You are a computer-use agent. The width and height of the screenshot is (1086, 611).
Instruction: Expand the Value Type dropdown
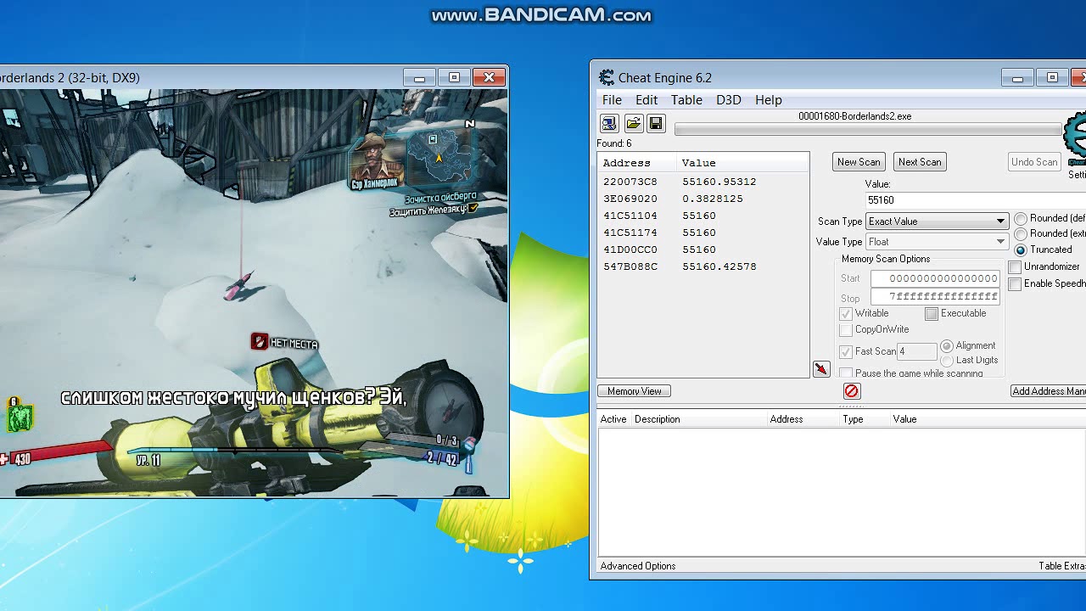click(937, 242)
